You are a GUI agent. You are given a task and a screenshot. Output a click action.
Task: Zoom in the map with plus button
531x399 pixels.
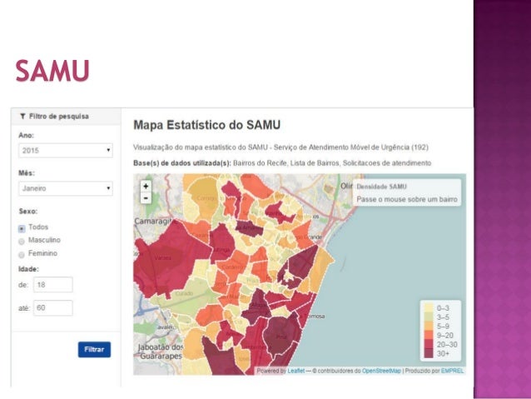[x=146, y=186]
